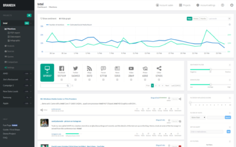Tick the Forum source checkbox
The width and height of the screenshot is (236, 147).
103,80
